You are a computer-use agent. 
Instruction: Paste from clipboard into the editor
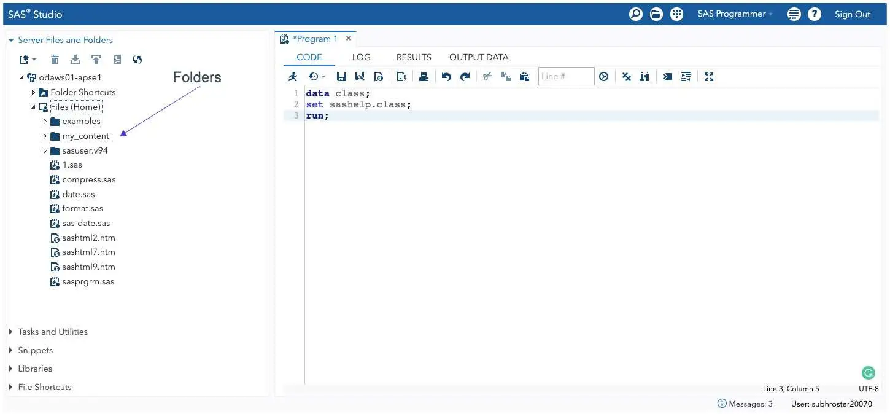point(524,77)
